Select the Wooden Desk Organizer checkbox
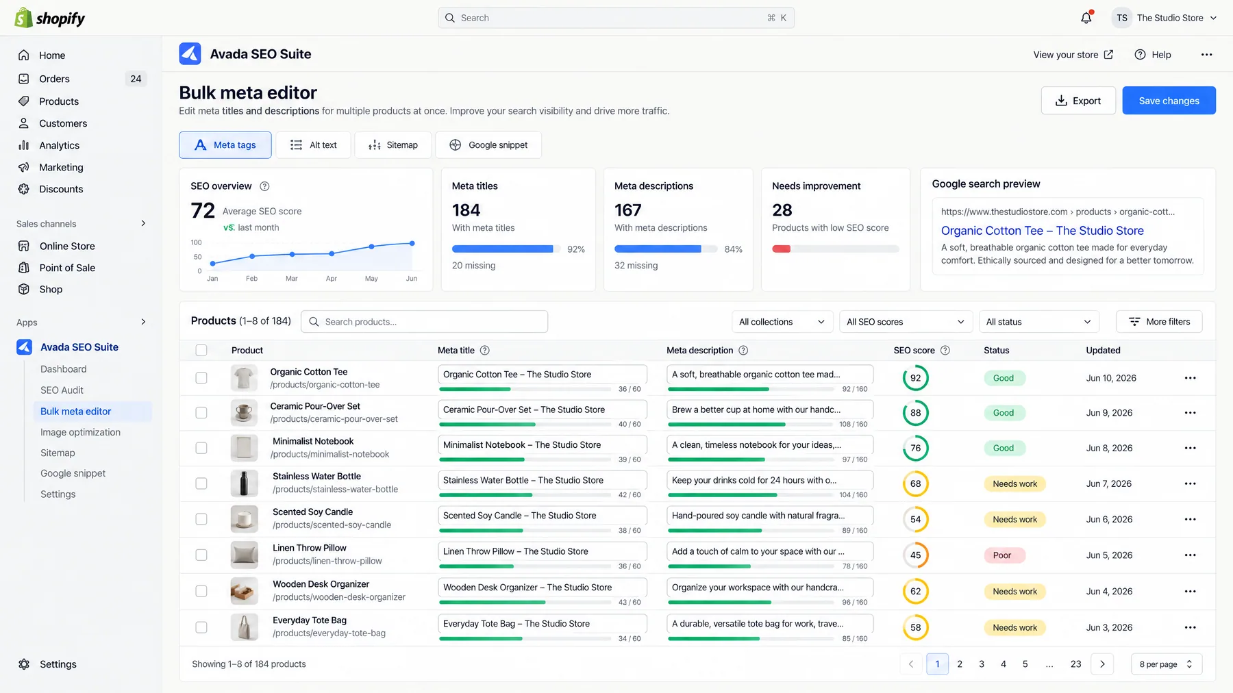The height and width of the screenshot is (693, 1233). (201, 591)
